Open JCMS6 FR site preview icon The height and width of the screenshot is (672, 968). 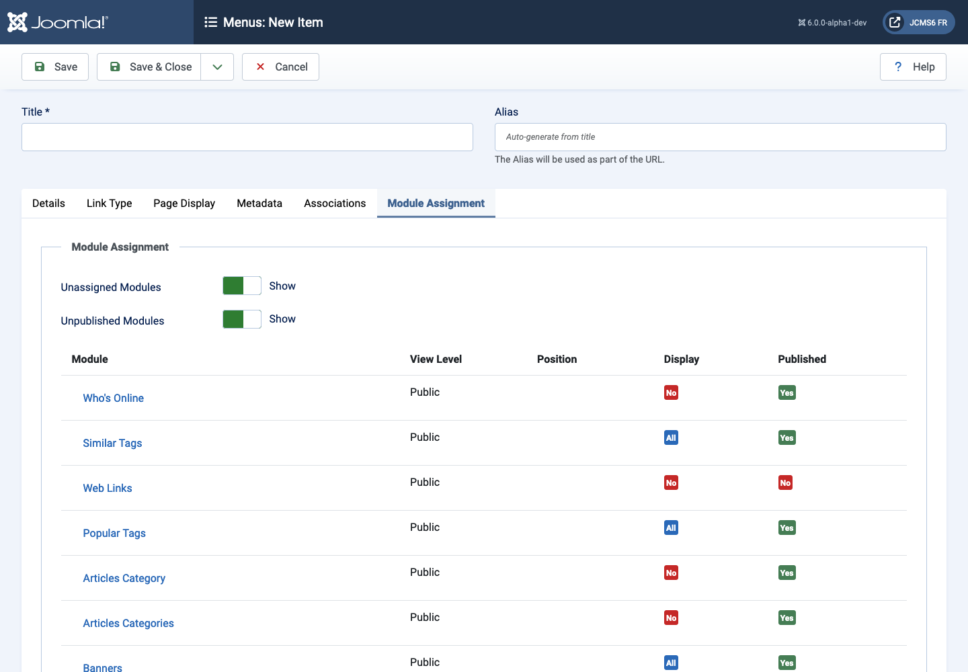895,22
